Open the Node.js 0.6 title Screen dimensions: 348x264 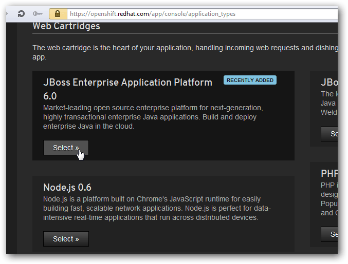pyautogui.click(x=67, y=187)
